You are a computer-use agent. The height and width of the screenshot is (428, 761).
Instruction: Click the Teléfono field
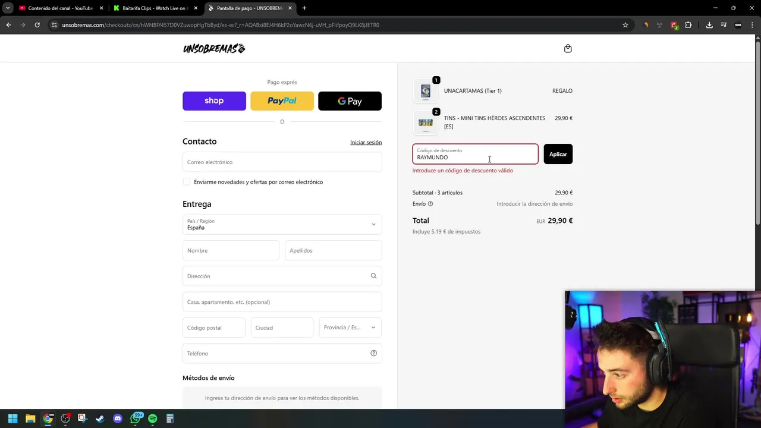(282, 353)
